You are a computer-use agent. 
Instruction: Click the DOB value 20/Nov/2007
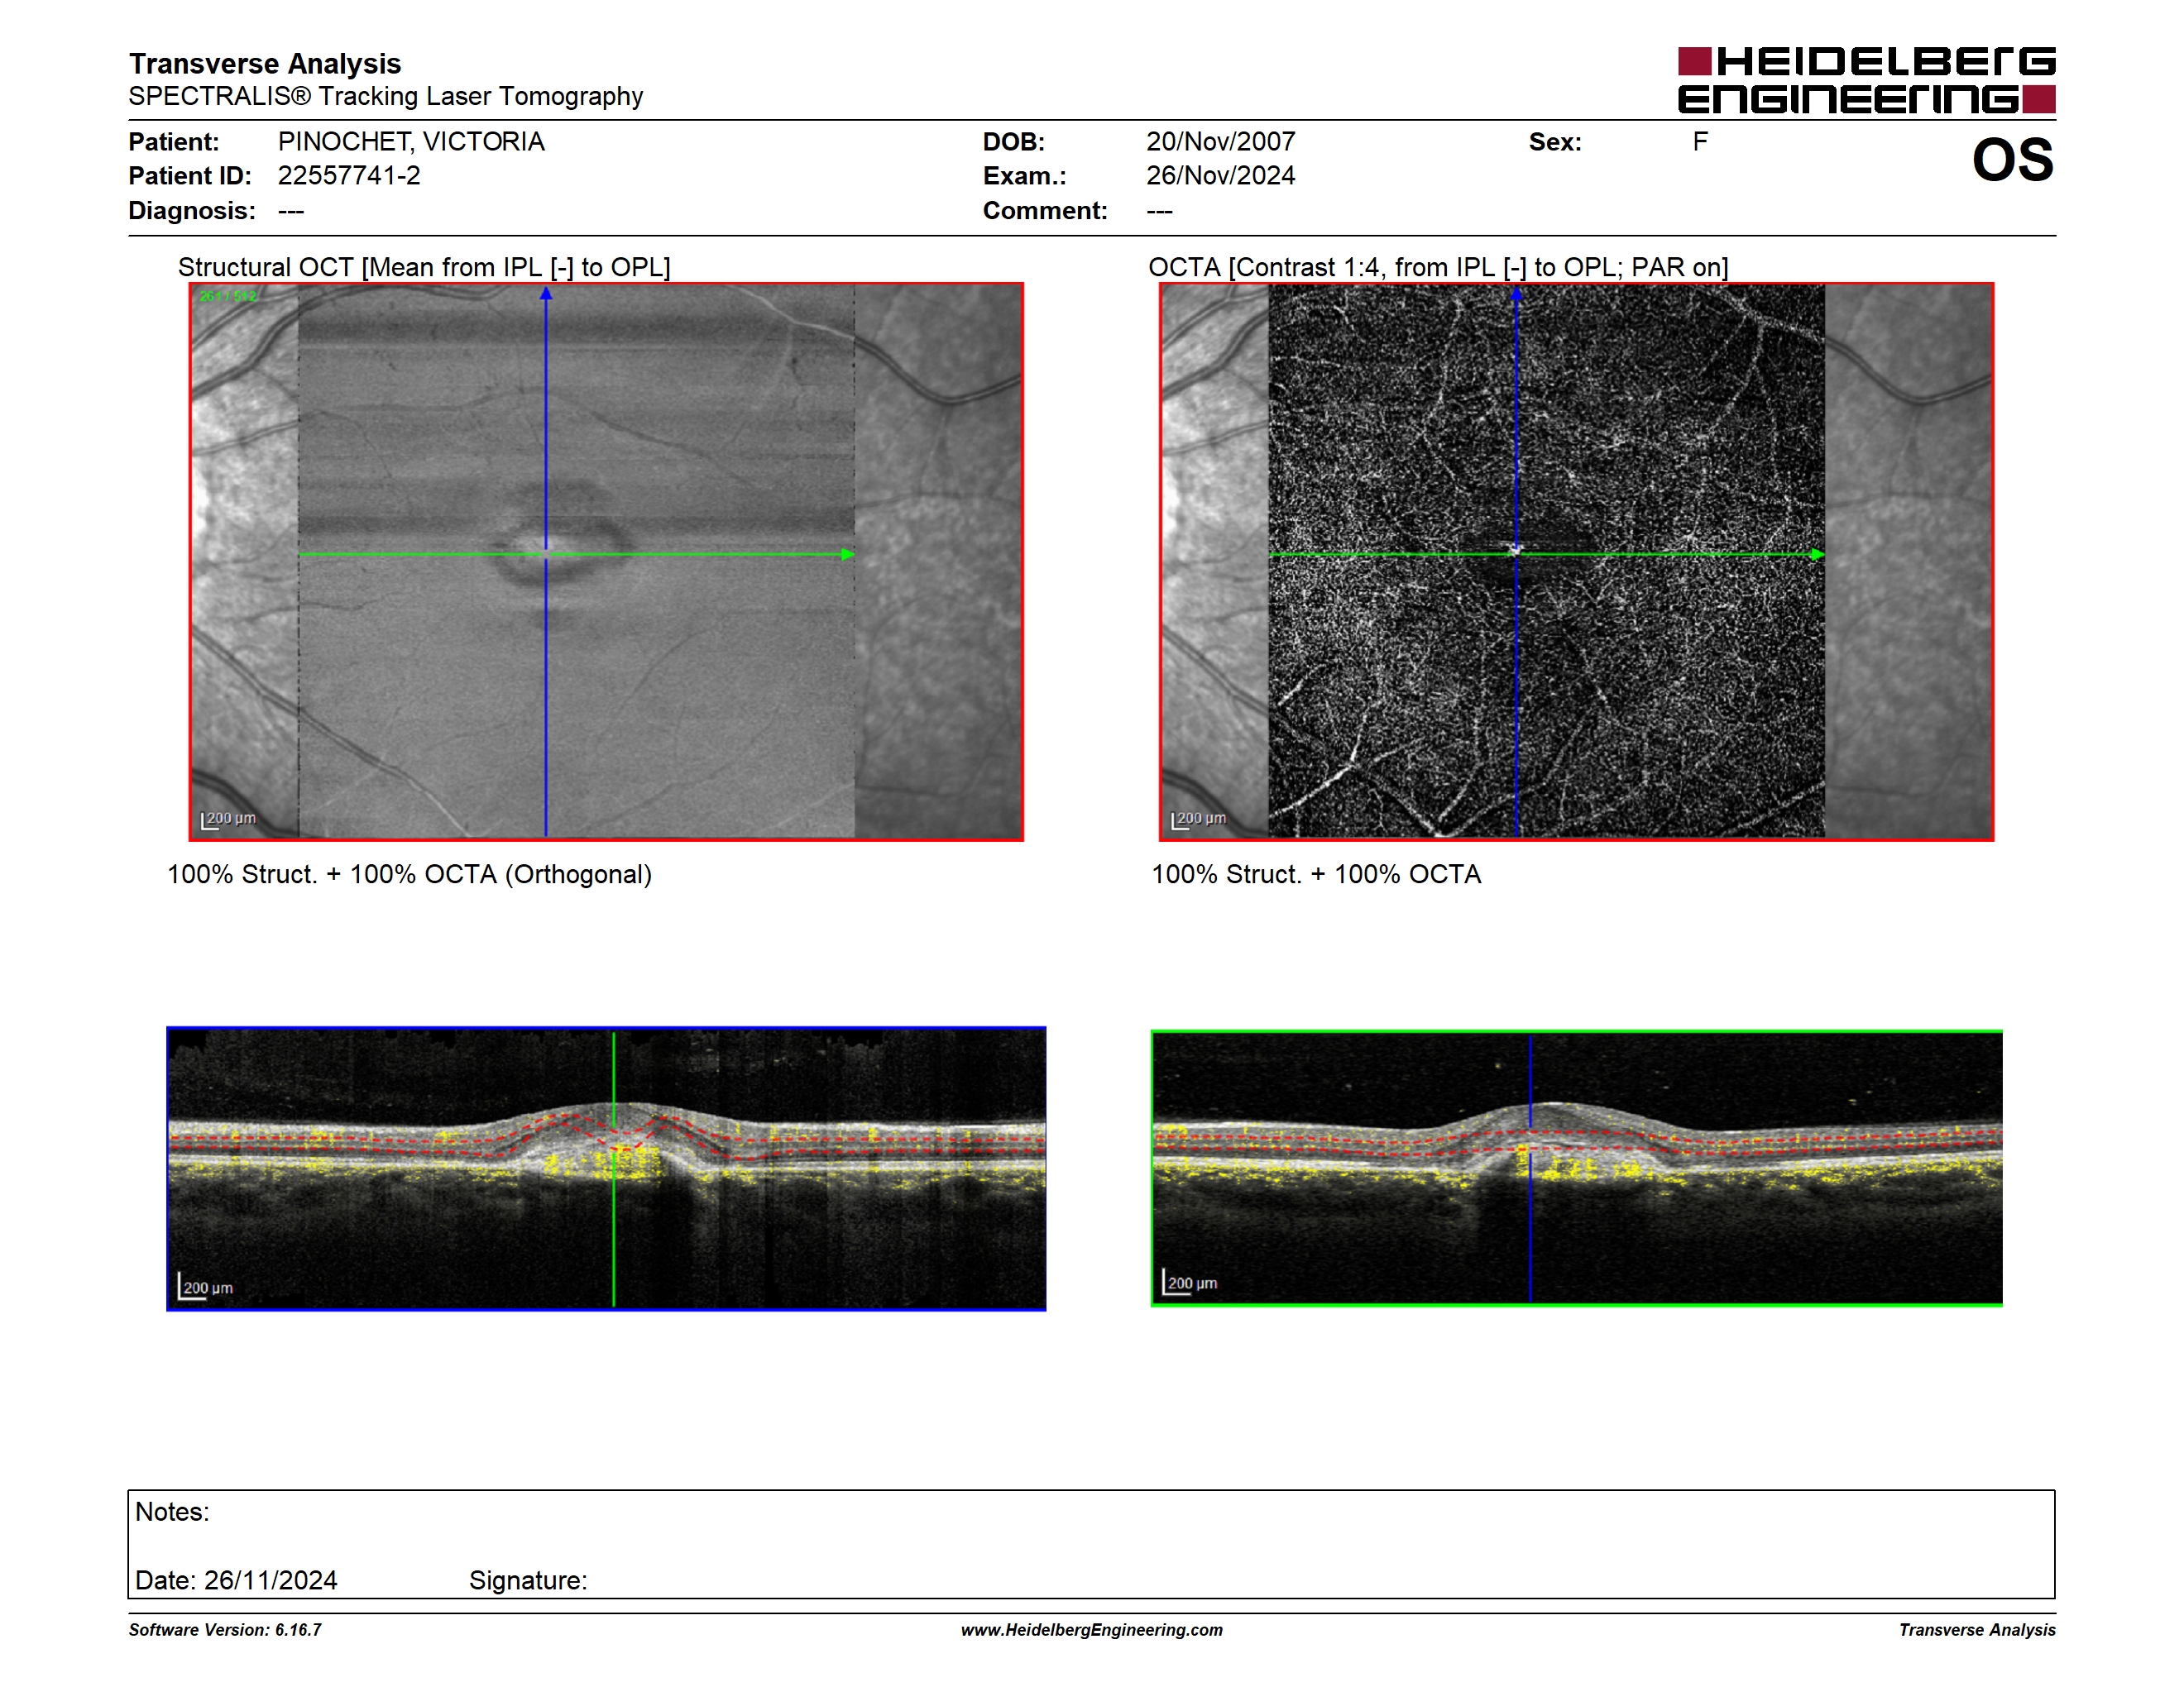[1220, 142]
